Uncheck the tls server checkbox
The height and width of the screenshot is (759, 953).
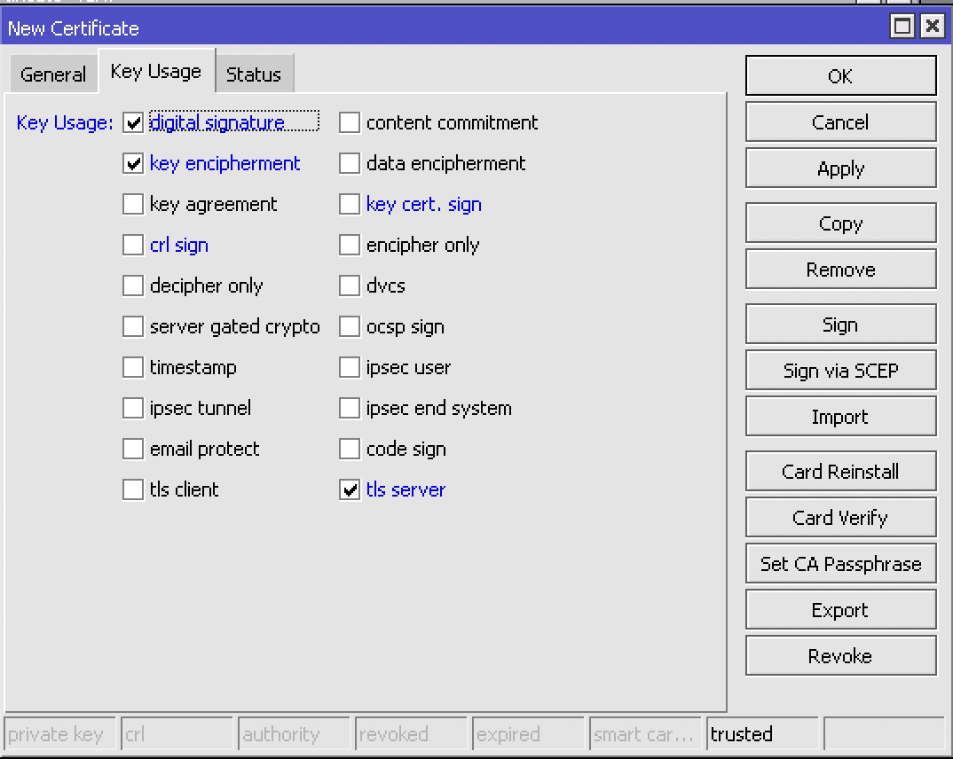click(x=350, y=490)
